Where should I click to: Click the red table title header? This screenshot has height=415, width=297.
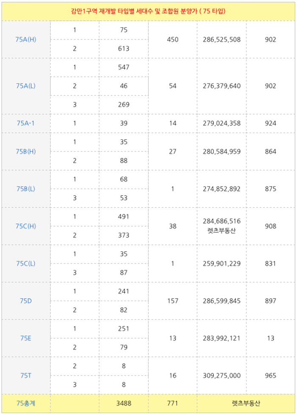tap(148, 11)
